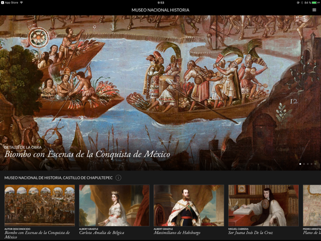Tap the 'PEDRO ARRIETA' author label
This screenshot has height=241, width=321.
pos(312,229)
